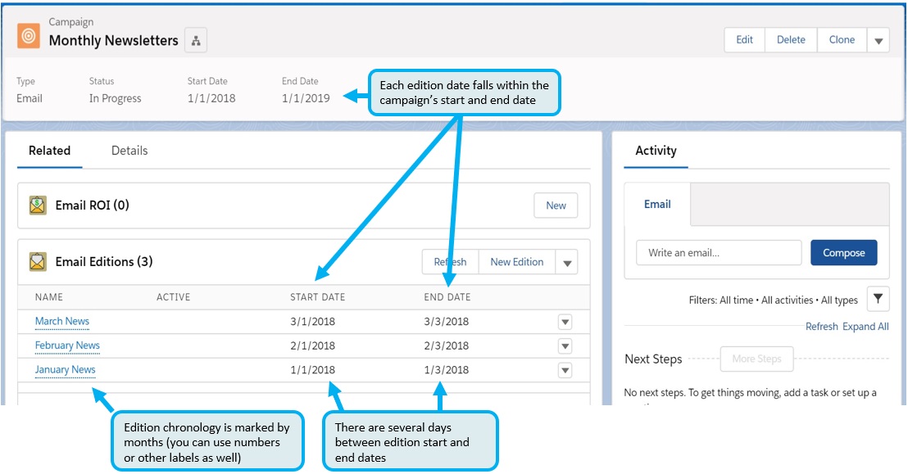The width and height of the screenshot is (908, 474).
Task: Click the Write an email field
Action: point(719,253)
